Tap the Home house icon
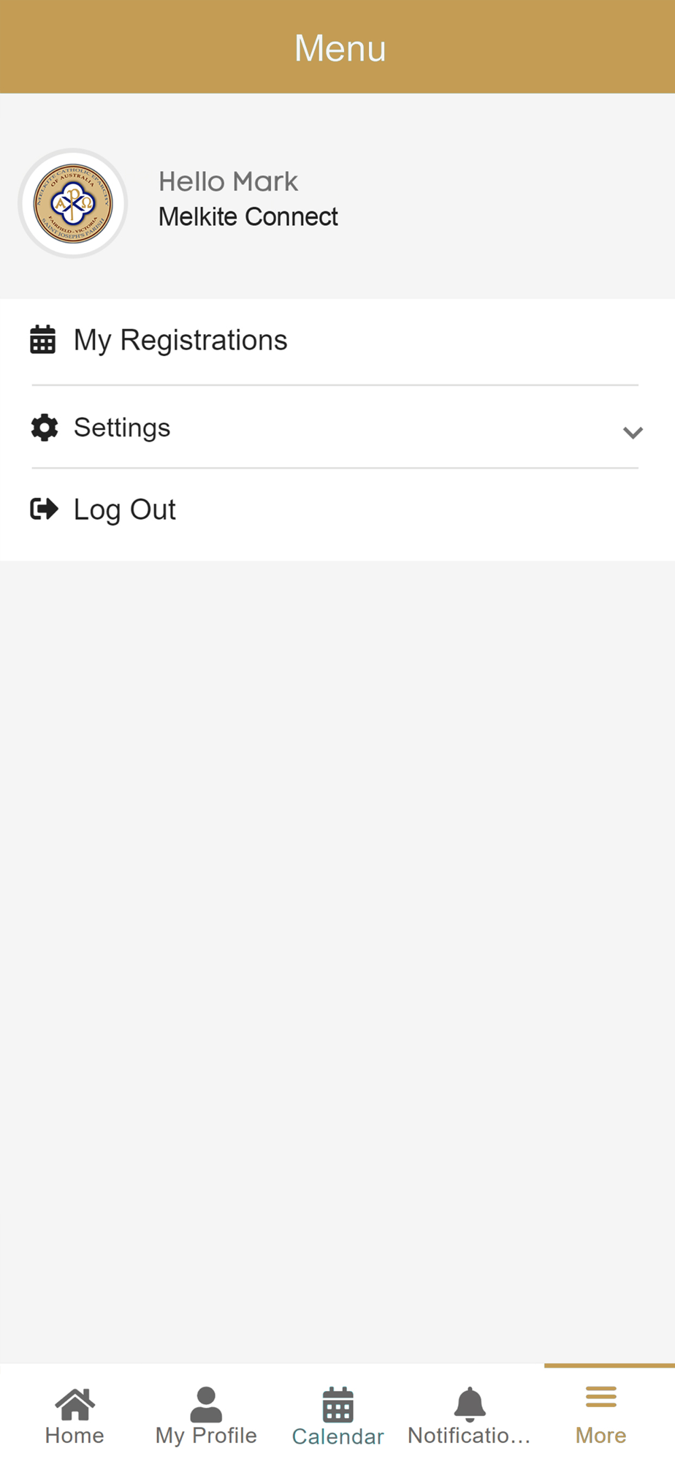 point(75,1404)
